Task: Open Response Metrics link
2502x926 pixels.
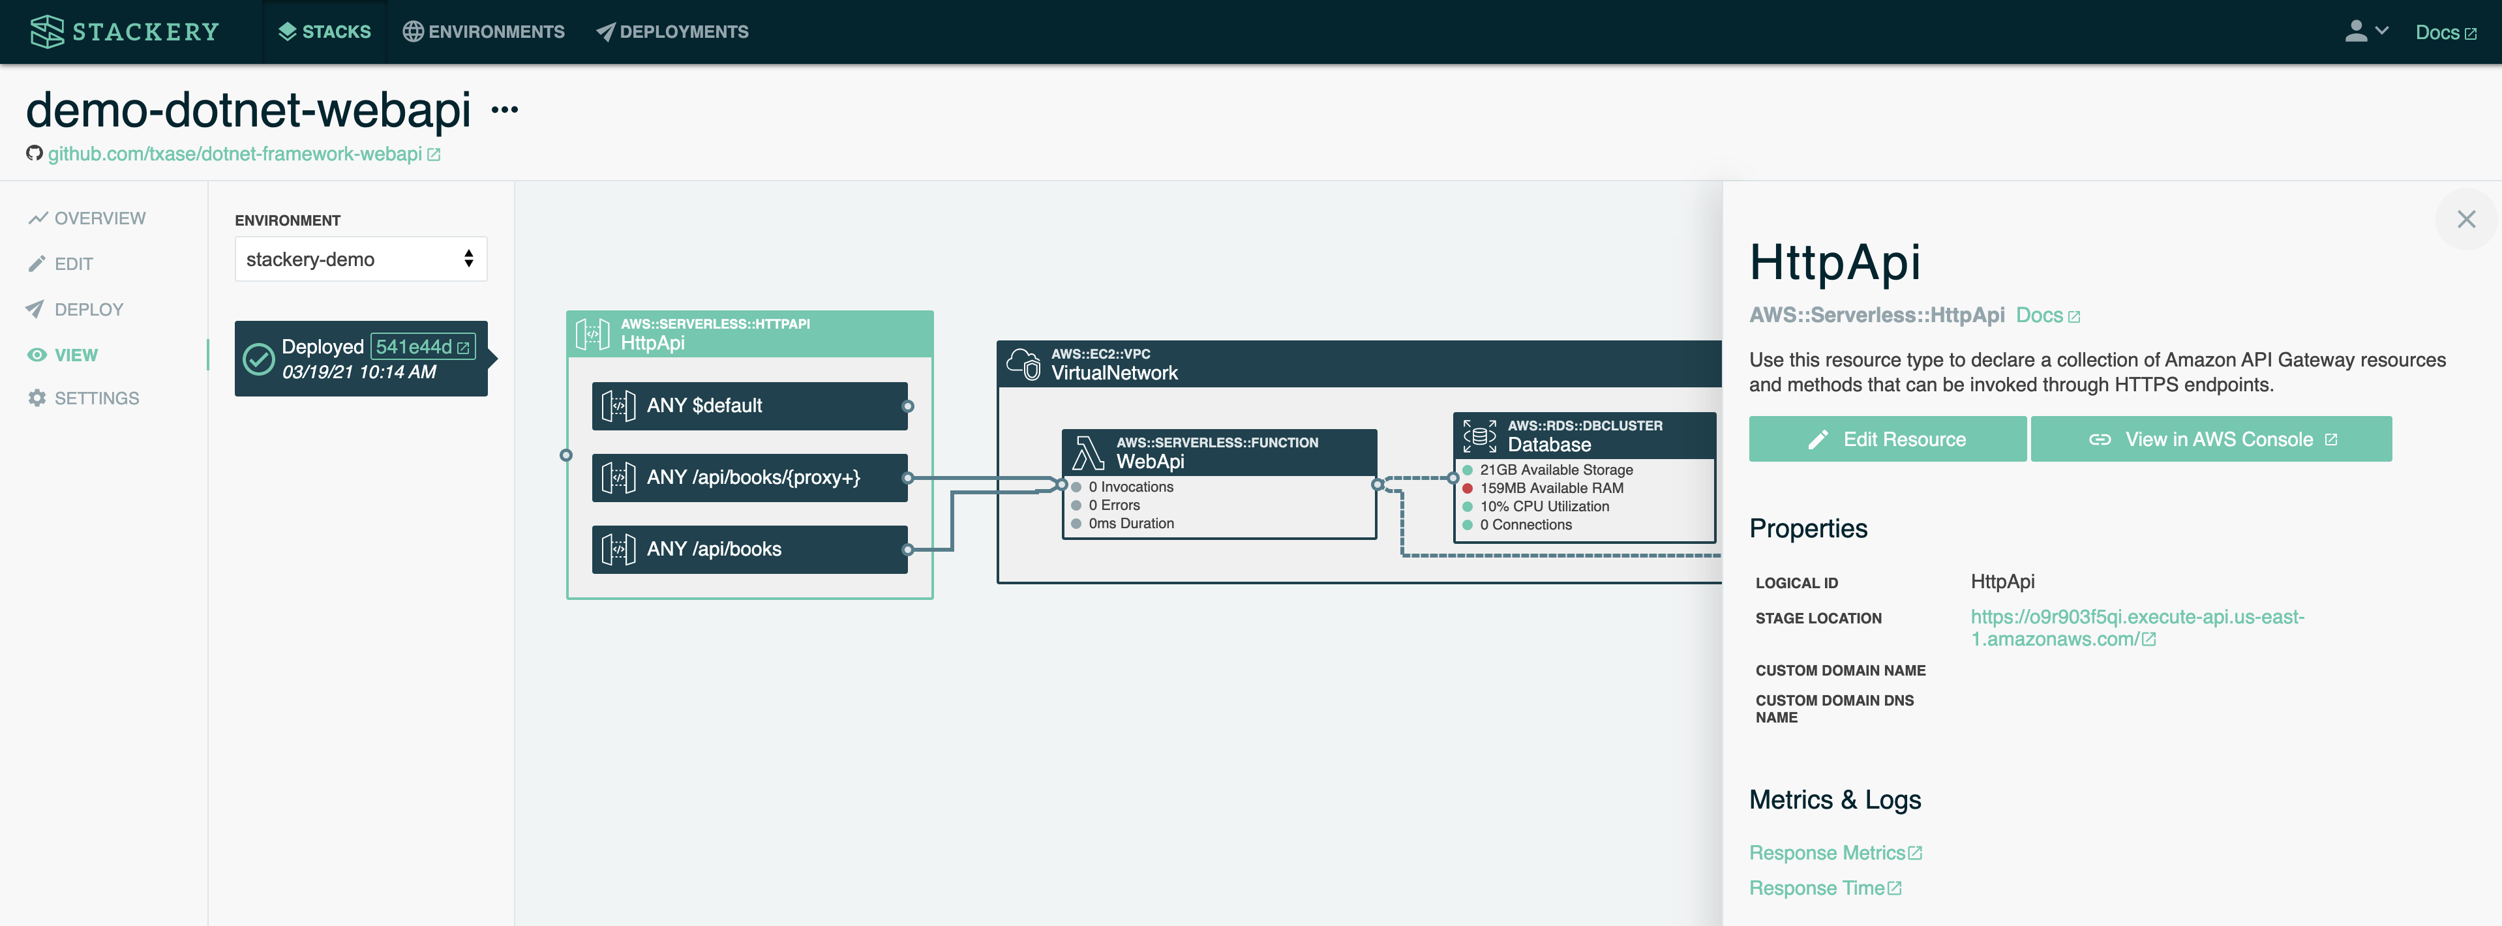Action: click(1835, 853)
